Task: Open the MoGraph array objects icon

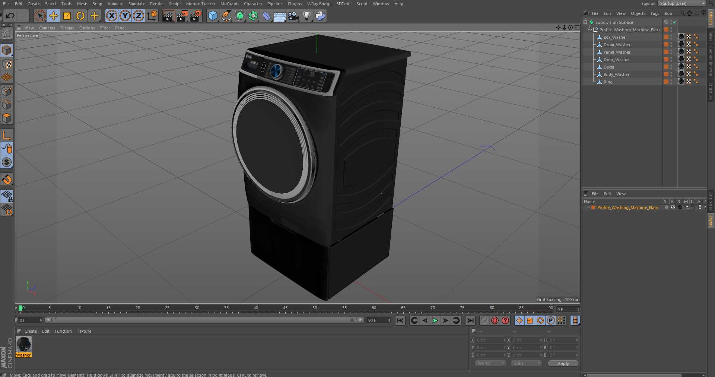Action: pos(253,16)
